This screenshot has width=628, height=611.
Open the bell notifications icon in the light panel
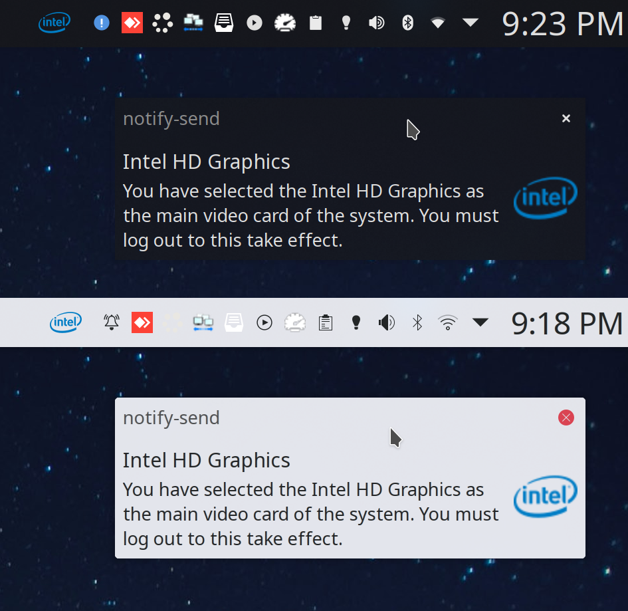(x=112, y=322)
